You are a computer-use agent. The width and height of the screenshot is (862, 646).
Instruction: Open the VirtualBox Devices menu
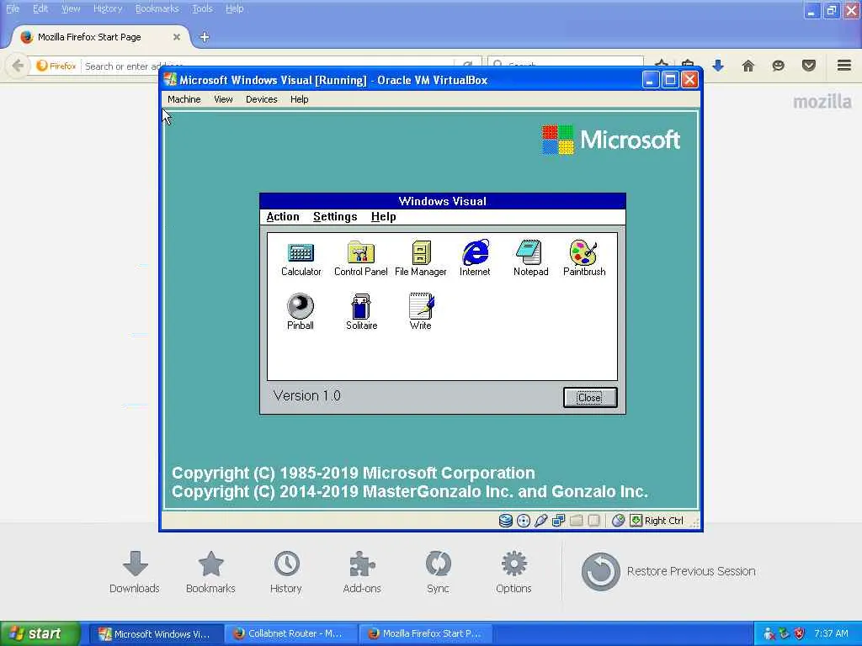click(x=262, y=99)
